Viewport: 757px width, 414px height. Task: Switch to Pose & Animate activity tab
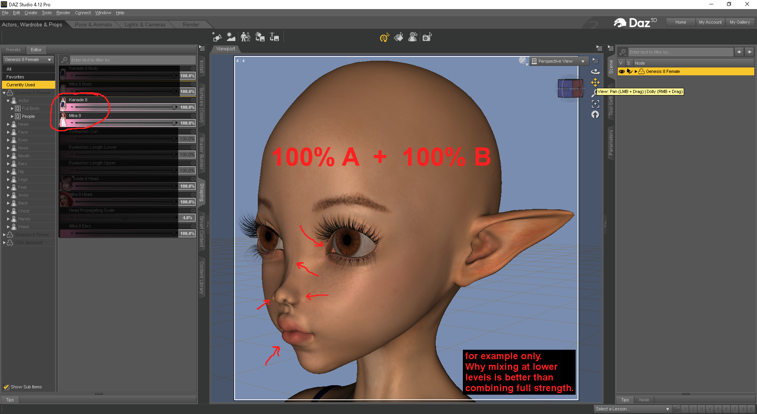pos(93,24)
